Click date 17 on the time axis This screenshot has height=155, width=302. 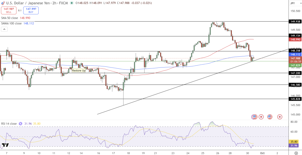[x=114, y=153]
